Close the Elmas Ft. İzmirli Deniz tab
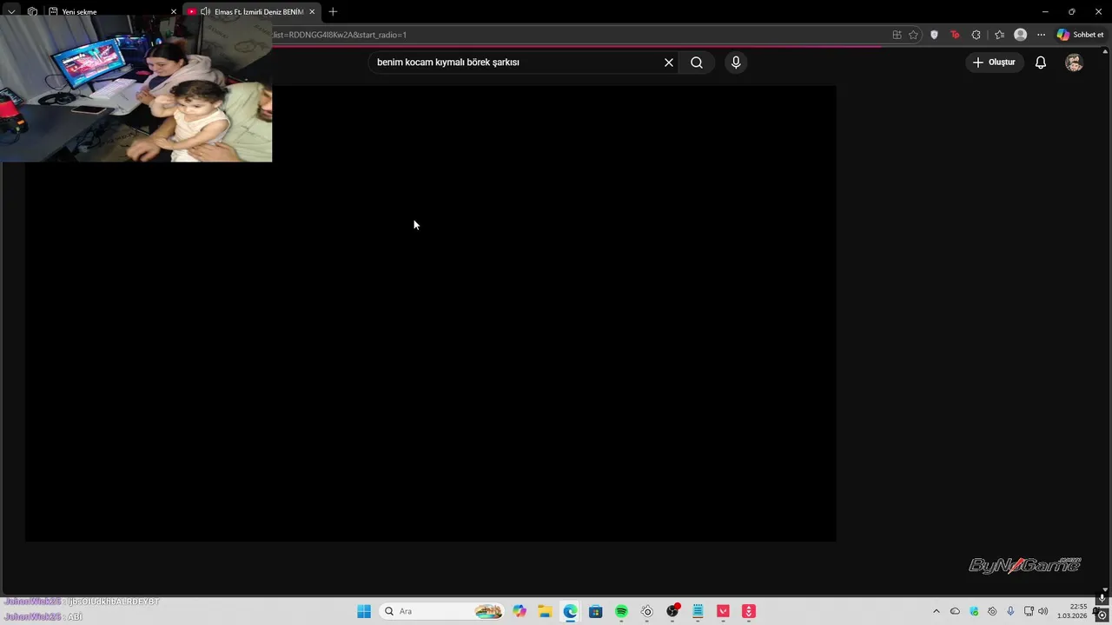 (x=312, y=11)
